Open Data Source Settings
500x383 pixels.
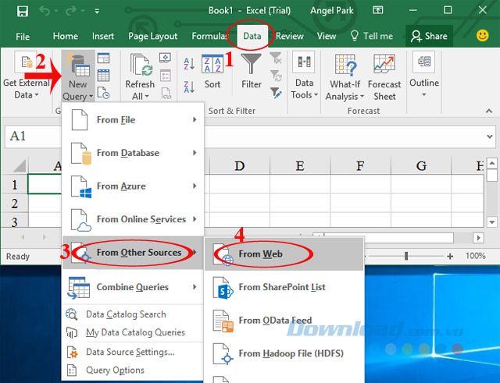tap(130, 352)
